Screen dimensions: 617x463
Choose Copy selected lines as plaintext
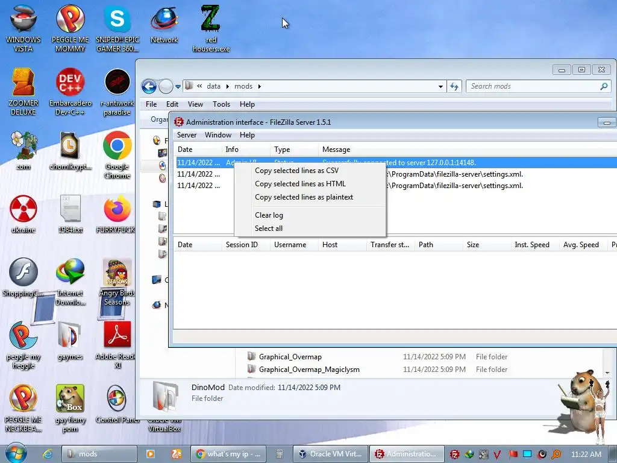coord(310,197)
